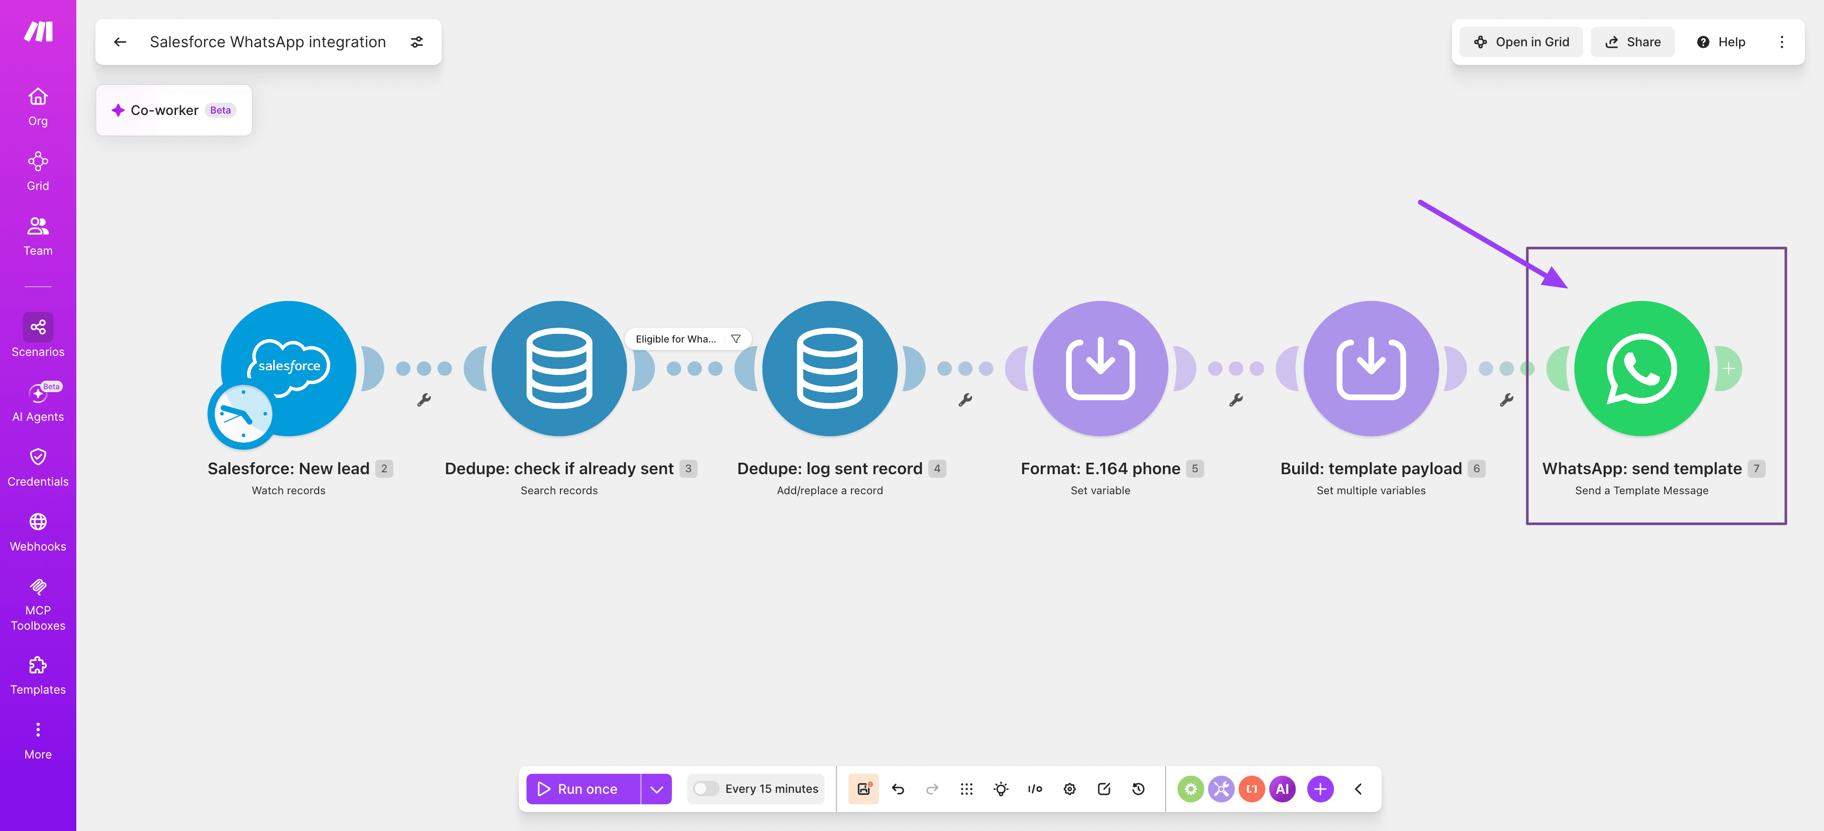
Task: Click the Search records subtitle text
Action: (560, 490)
